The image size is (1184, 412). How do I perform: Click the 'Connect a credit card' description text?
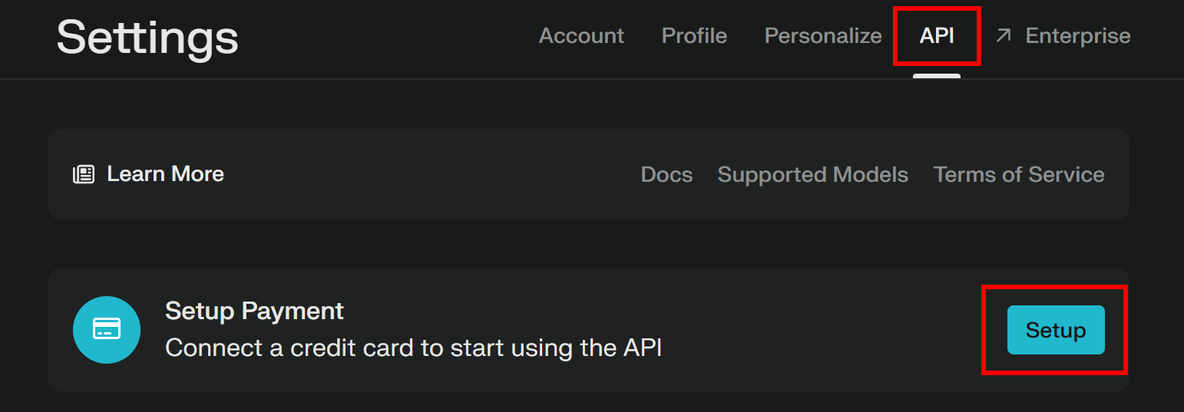coord(413,348)
